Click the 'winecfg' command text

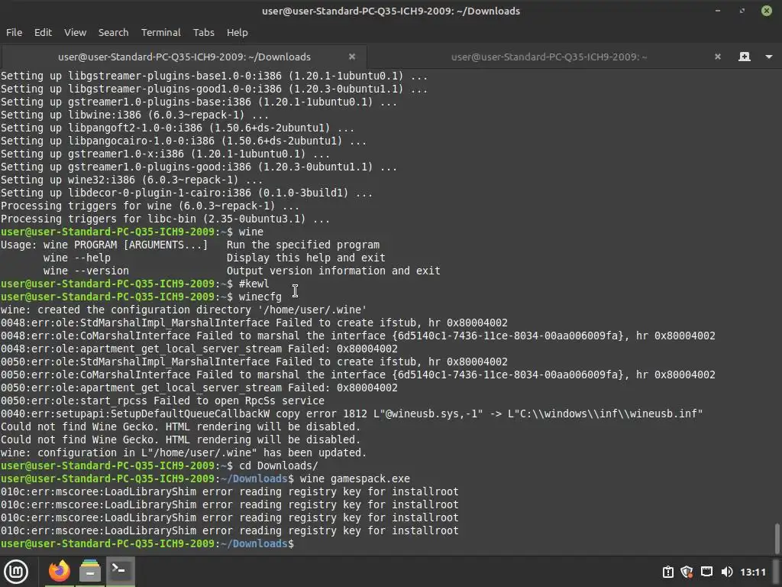coord(260,297)
